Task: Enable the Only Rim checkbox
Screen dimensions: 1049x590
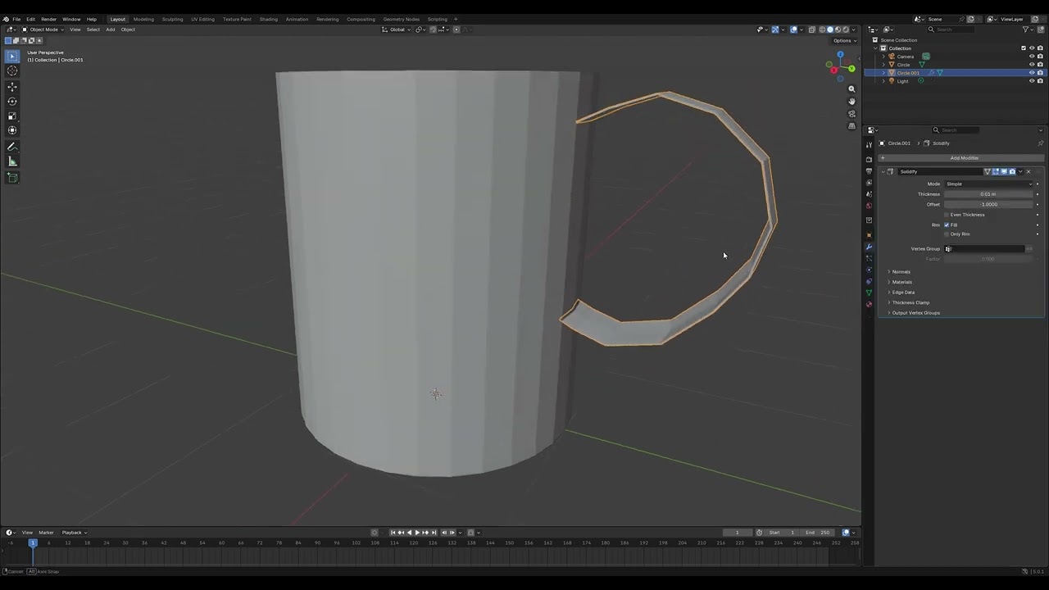Action: tap(947, 234)
